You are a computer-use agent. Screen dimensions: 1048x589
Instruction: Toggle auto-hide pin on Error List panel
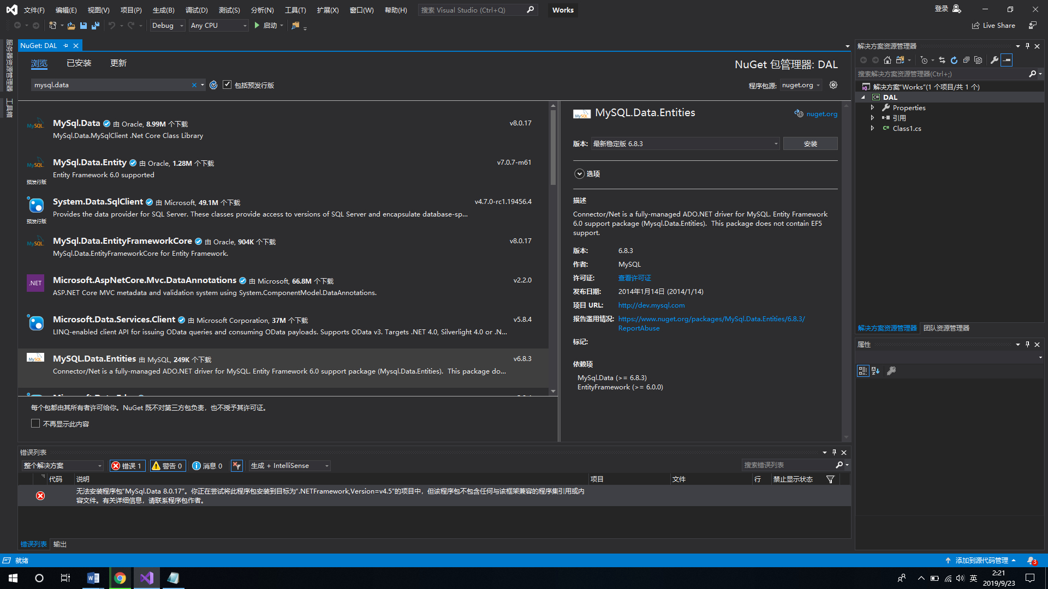834,452
